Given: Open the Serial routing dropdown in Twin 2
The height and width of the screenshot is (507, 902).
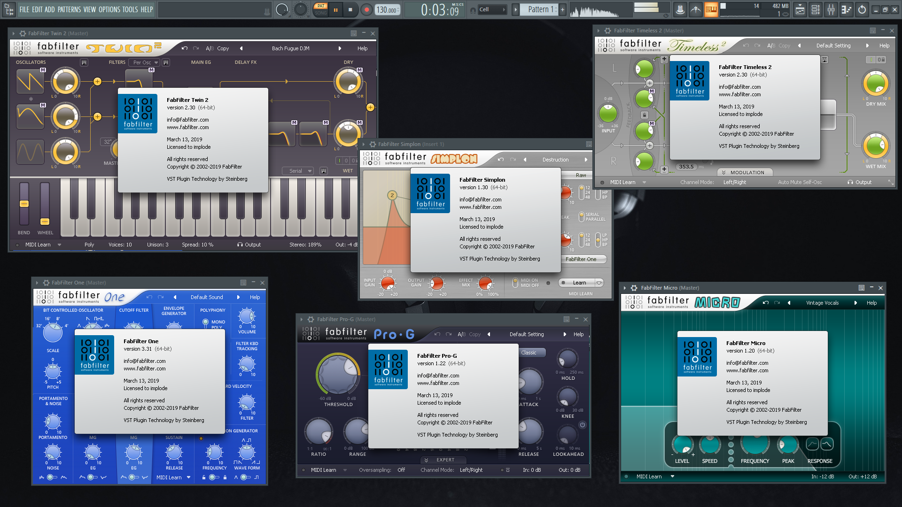Looking at the screenshot, I should click(x=298, y=170).
